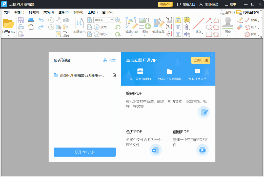264x177 pixels.
Task: Open the zoom percentage dropdown
Action: click(112, 20)
